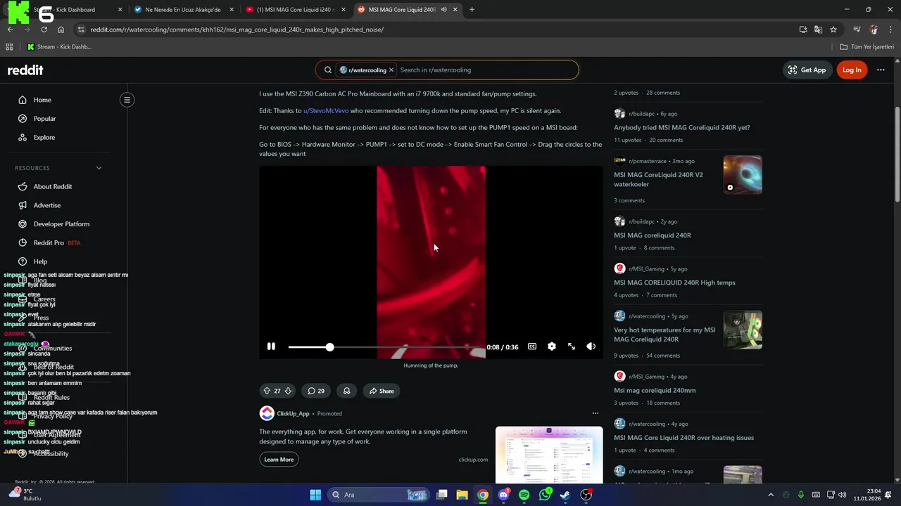Mute the Reddit tab via its audio icon
Screen dimensions: 901x506
(443, 10)
